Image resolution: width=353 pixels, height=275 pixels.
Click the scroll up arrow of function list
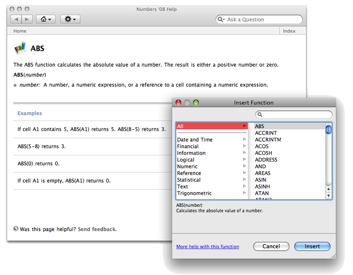(x=329, y=189)
